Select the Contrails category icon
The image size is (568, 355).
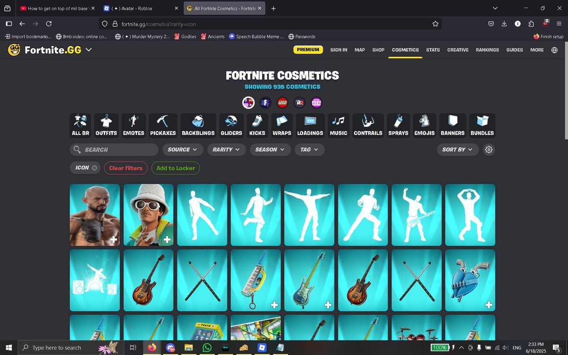click(368, 125)
